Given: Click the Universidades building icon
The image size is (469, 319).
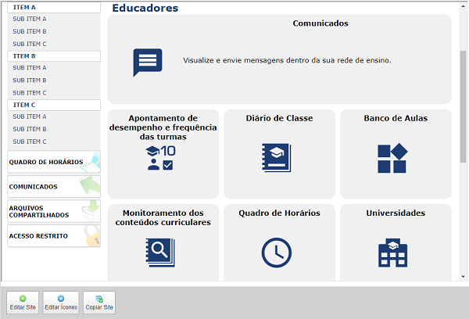Looking at the screenshot, I should (392, 253).
